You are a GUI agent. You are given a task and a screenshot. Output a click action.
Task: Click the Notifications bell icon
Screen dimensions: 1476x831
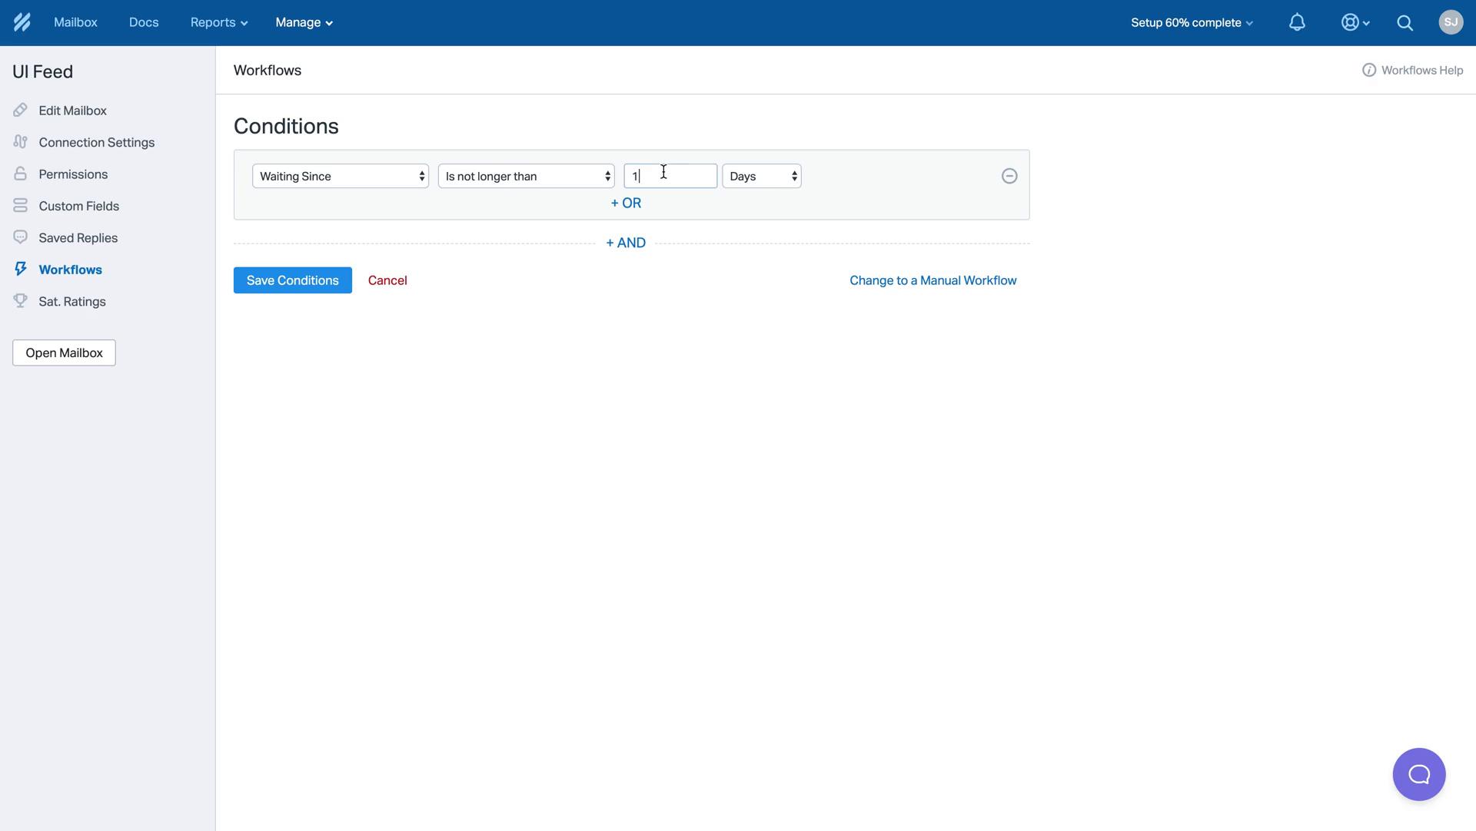pos(1297,22)
